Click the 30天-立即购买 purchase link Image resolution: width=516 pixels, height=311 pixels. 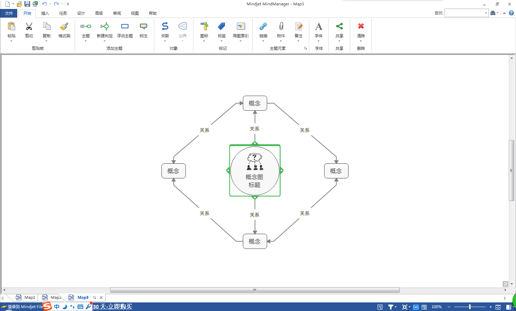point(113,307)
